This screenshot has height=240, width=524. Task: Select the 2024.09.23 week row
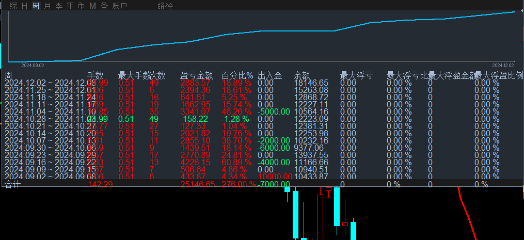point(262,155)
